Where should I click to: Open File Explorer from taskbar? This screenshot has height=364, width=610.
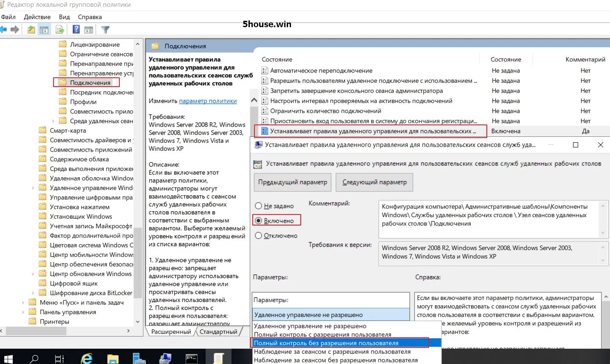[x=113, y=358]
